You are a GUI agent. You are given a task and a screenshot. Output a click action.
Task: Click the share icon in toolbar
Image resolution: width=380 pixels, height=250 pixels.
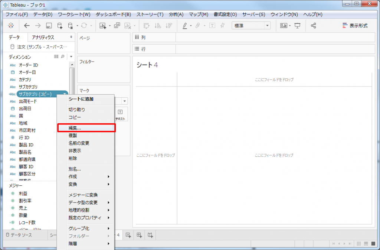[314, 26]
